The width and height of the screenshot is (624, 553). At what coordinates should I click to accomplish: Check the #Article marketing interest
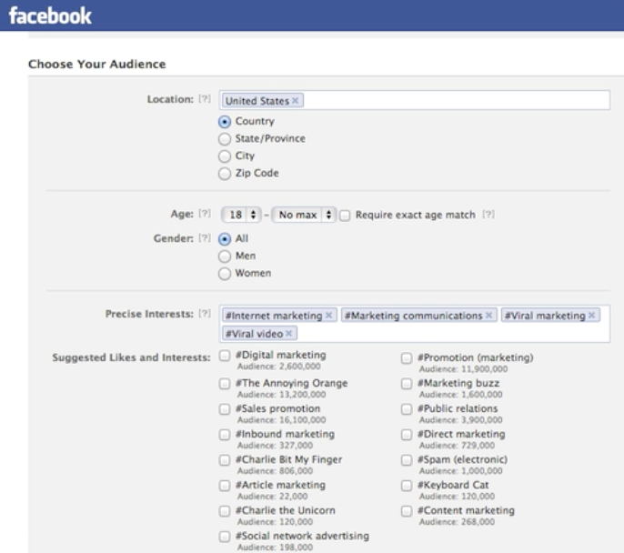tap(225, 486)
